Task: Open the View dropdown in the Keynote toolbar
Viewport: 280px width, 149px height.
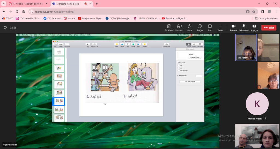Action: point(55,44)
